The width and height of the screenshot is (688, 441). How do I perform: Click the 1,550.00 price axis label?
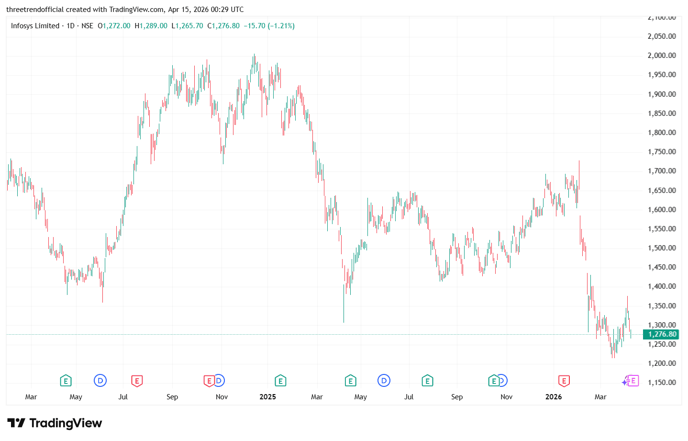[662, 229]
